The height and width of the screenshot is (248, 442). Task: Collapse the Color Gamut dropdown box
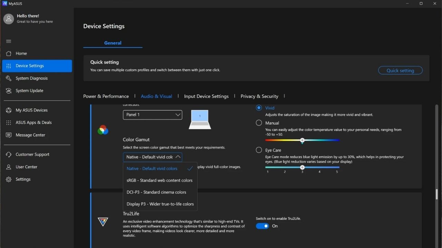click(x=152, y=157)
